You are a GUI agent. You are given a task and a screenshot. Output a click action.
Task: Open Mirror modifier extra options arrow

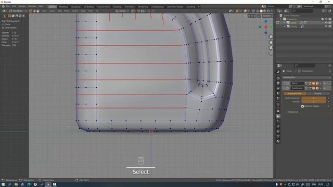pyautogui.click(x=321, y=83)
